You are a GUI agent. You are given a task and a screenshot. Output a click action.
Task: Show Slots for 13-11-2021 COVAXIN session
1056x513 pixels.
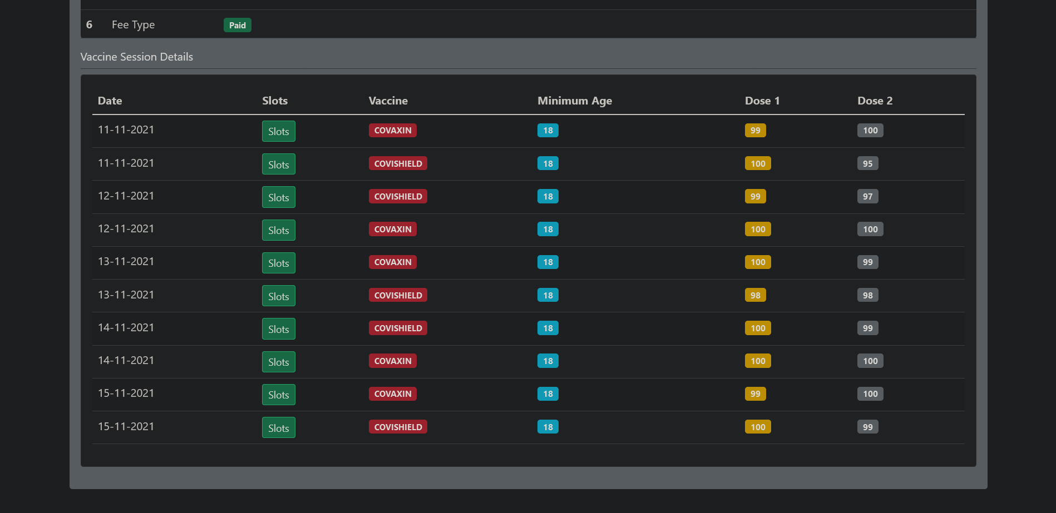(x=279, y=263)
